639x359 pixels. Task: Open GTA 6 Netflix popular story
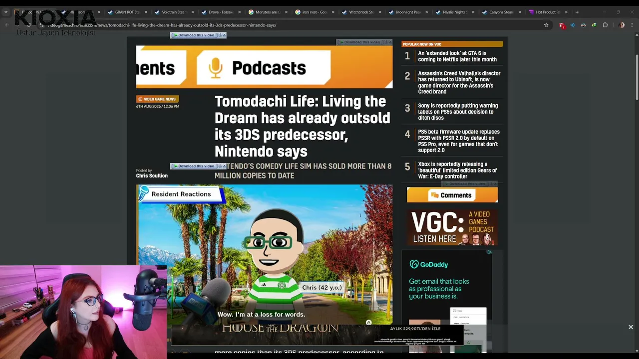coord(457,56)
